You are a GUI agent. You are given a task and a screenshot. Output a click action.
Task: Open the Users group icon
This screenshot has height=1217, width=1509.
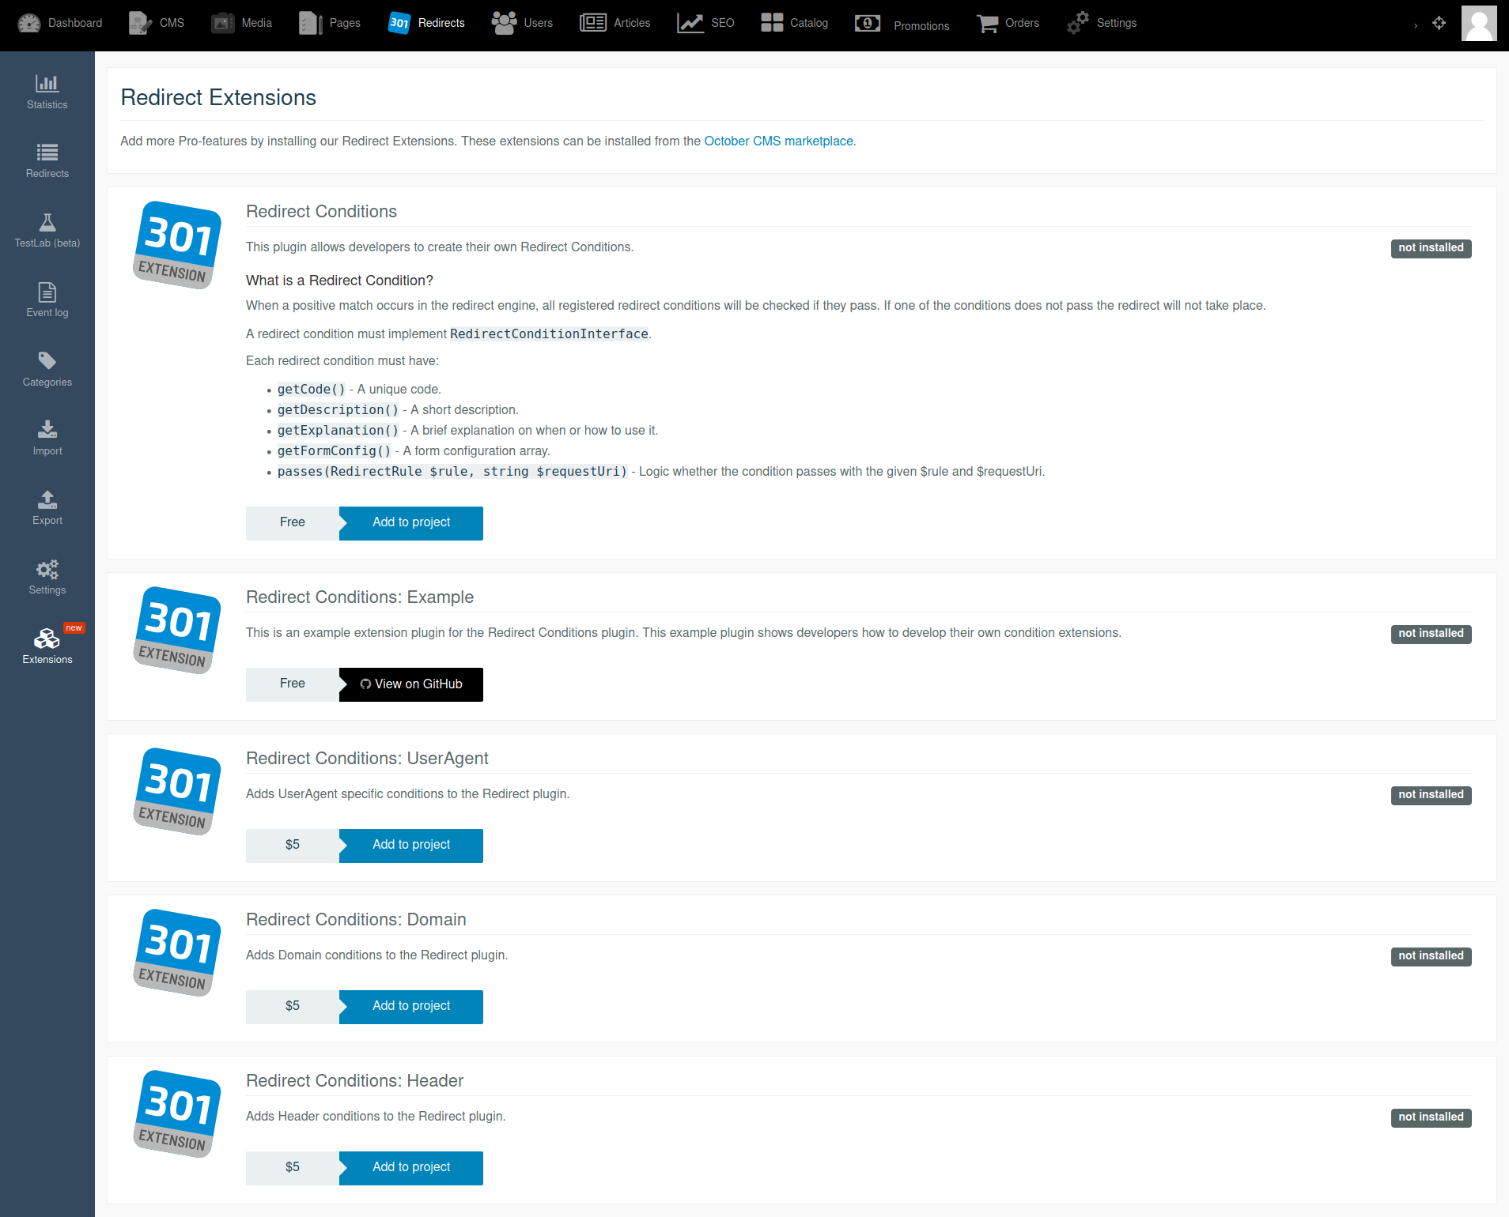504,23
